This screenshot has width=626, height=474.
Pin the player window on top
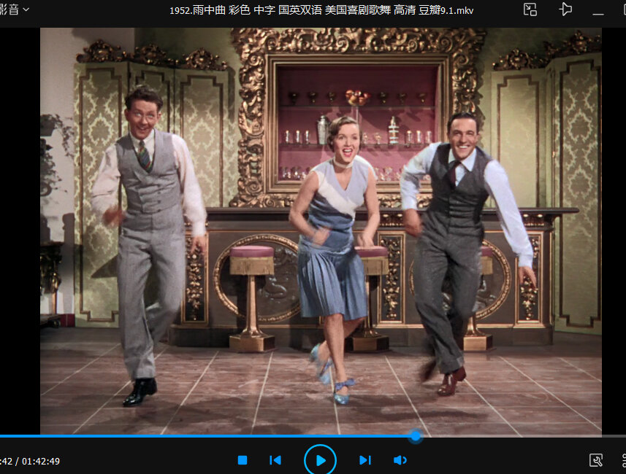pos(565,9)
